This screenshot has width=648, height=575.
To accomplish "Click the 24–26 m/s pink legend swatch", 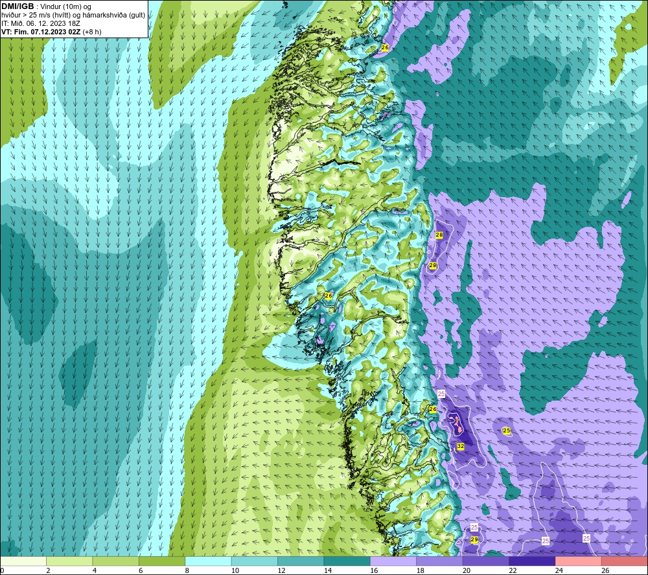I will tap(579, 561).
